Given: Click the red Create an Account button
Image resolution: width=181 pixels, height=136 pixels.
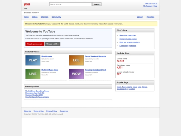Looking at the screenshot, I should click(35, 44).
